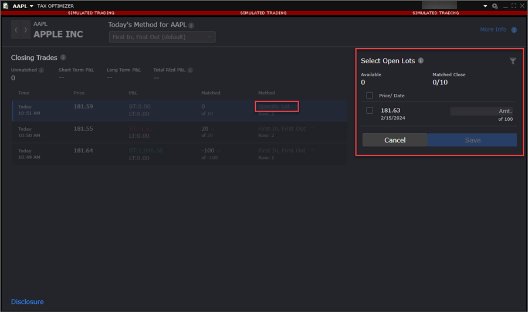This screenshot has width=528, height=312.
Task: Click the Save button
Action: 472,140
